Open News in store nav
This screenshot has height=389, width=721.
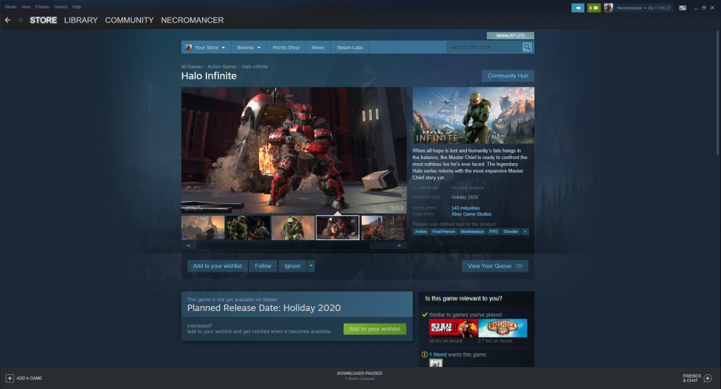(x=318, y=47)
